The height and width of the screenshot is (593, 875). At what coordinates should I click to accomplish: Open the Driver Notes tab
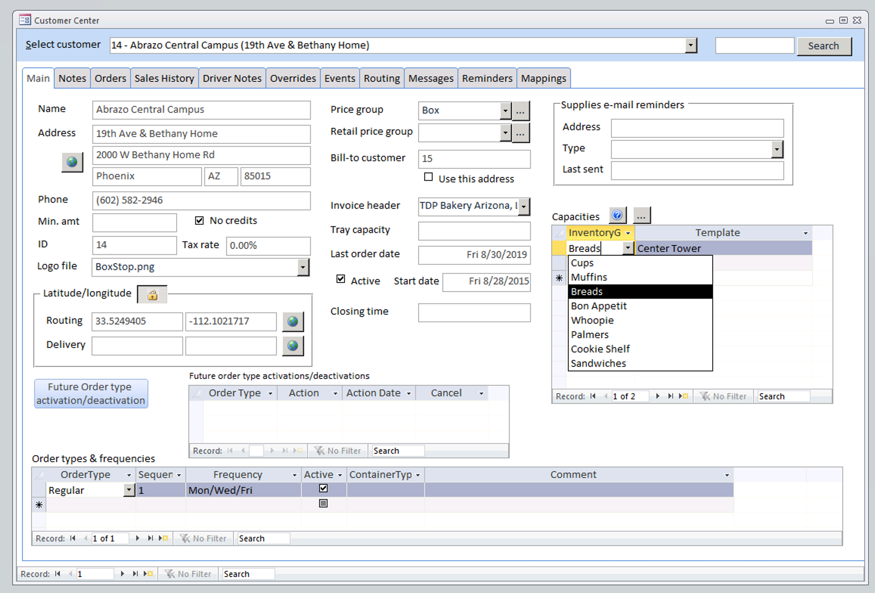(x=232, y=78)
